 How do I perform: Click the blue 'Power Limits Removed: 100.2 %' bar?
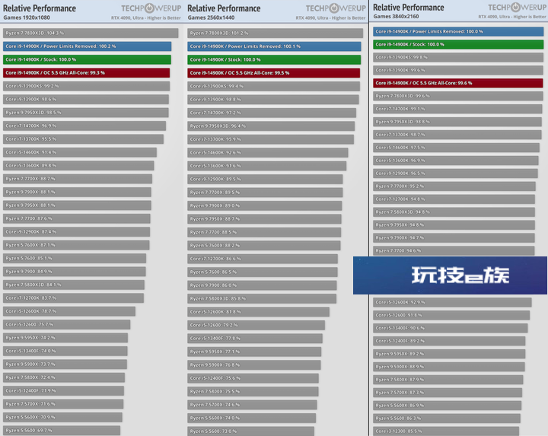88,46
